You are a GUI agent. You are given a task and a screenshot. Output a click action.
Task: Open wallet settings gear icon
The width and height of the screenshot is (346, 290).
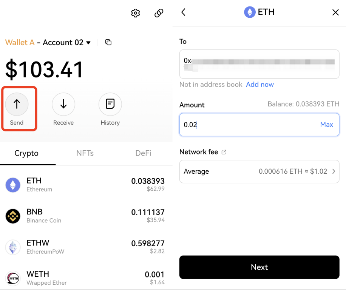[x=135, y=13]
